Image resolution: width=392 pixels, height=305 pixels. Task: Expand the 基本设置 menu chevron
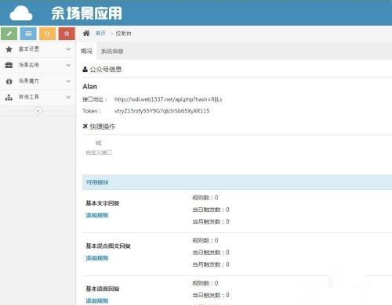coord(68,49)
